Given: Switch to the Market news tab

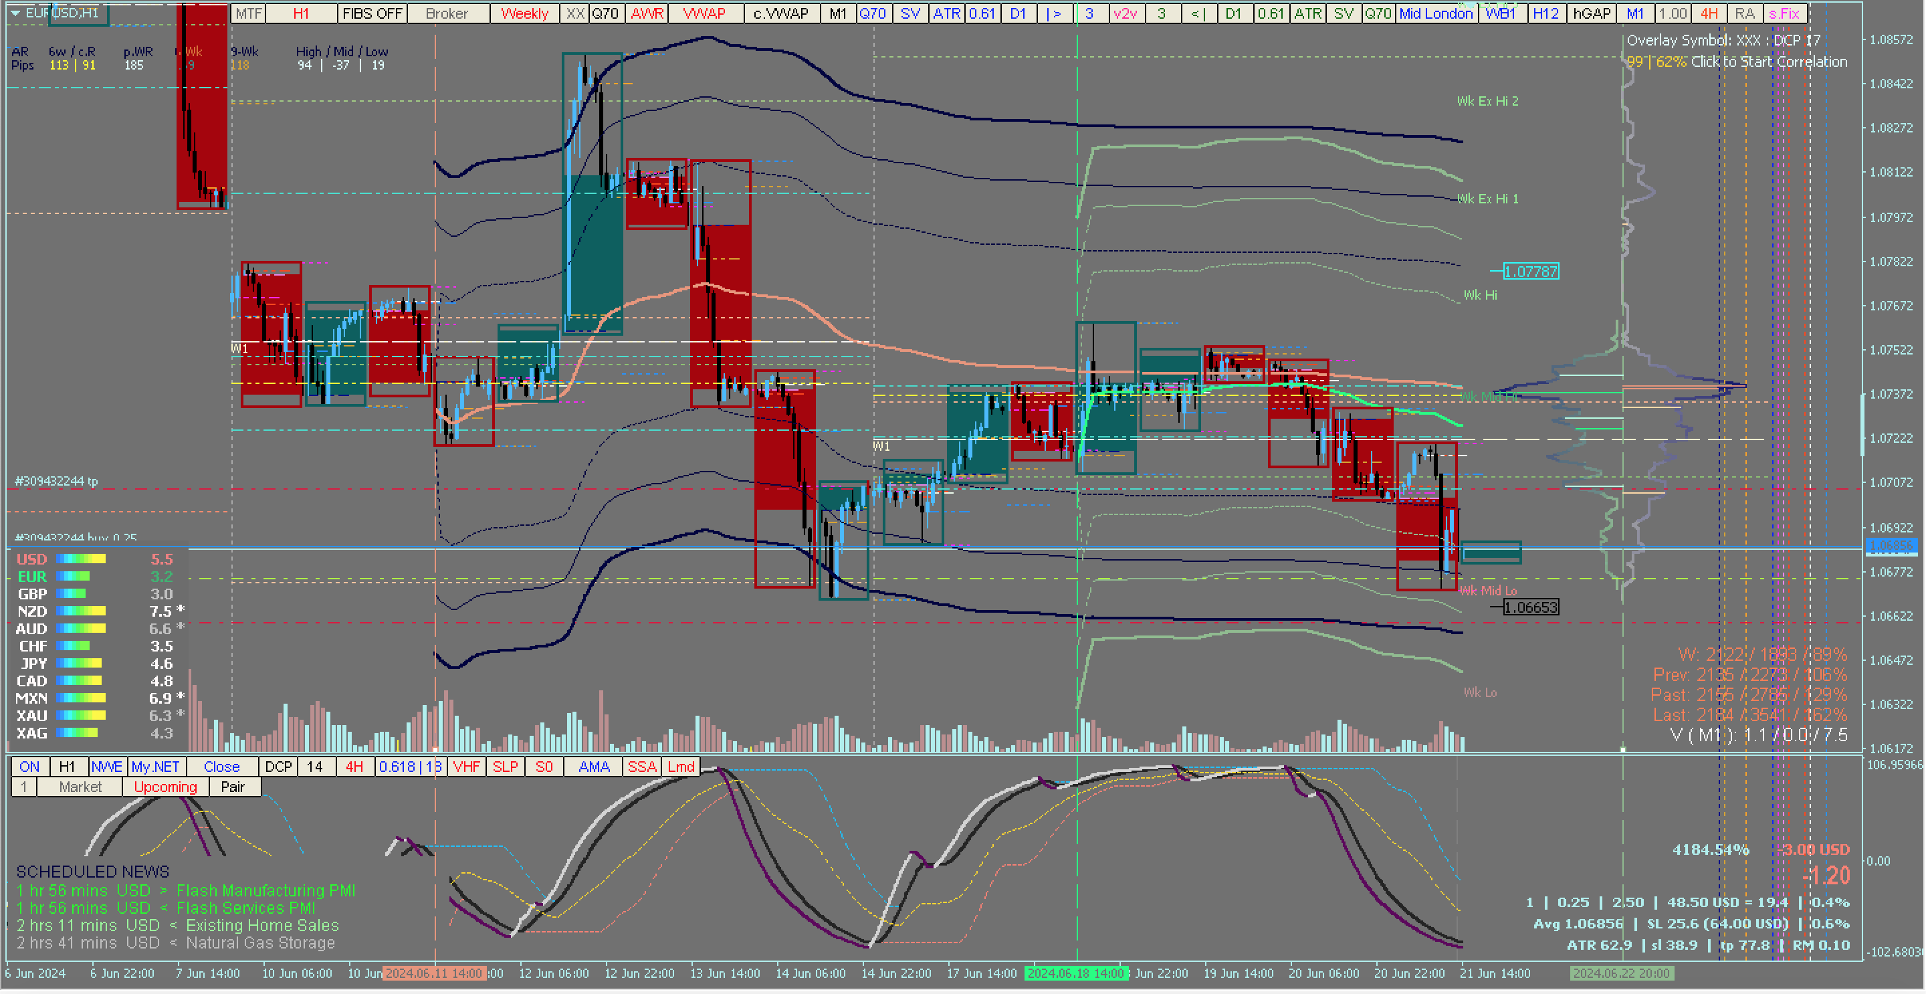Looking at the screenshot, I should [x=80, y=787].
